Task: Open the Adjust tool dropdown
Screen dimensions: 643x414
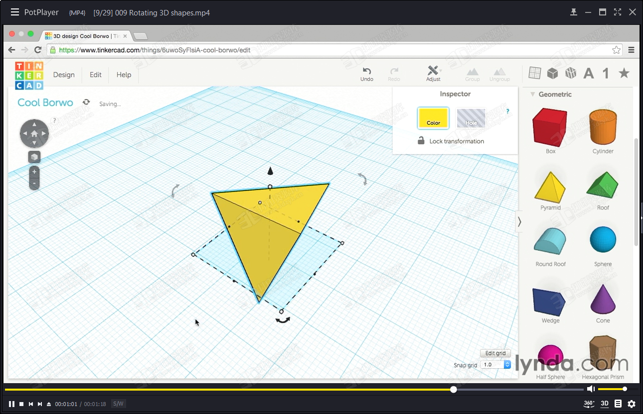Action: 433,74
